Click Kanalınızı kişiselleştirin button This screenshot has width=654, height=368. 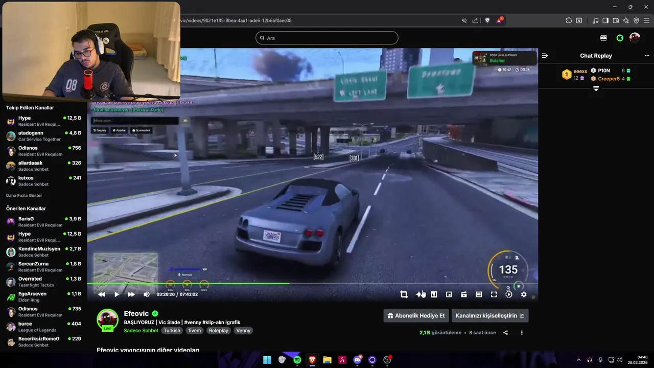[489, 315]
